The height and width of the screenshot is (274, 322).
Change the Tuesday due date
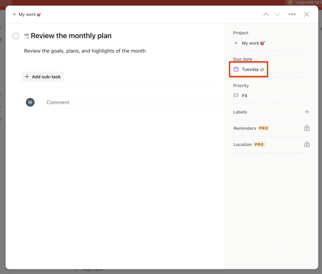(250, 69)
